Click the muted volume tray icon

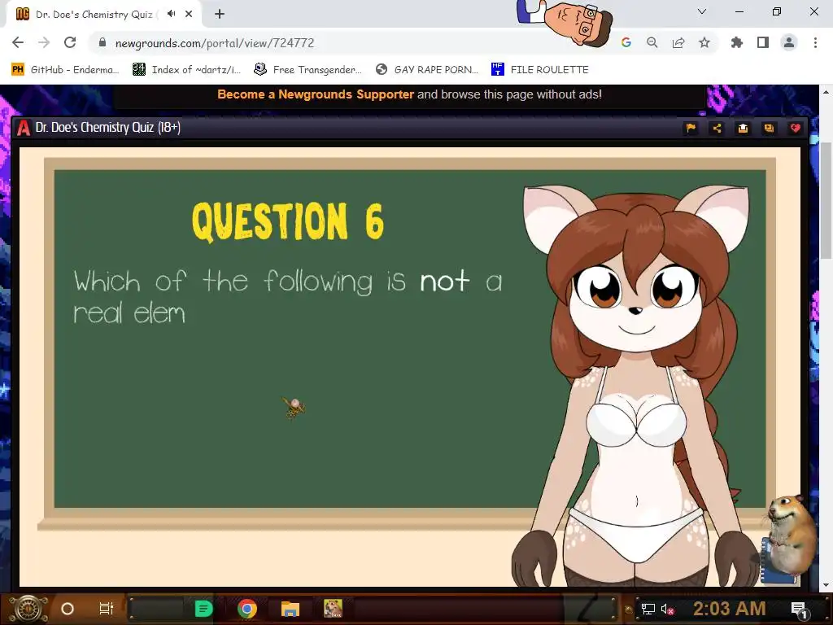click(667, 609)
